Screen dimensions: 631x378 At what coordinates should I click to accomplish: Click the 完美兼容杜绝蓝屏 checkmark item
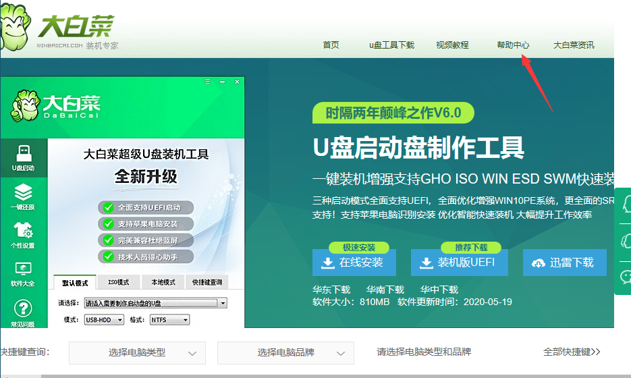[x=146, y=240]
